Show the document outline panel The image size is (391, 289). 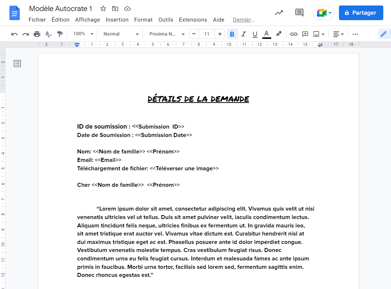tap(17, 64)
